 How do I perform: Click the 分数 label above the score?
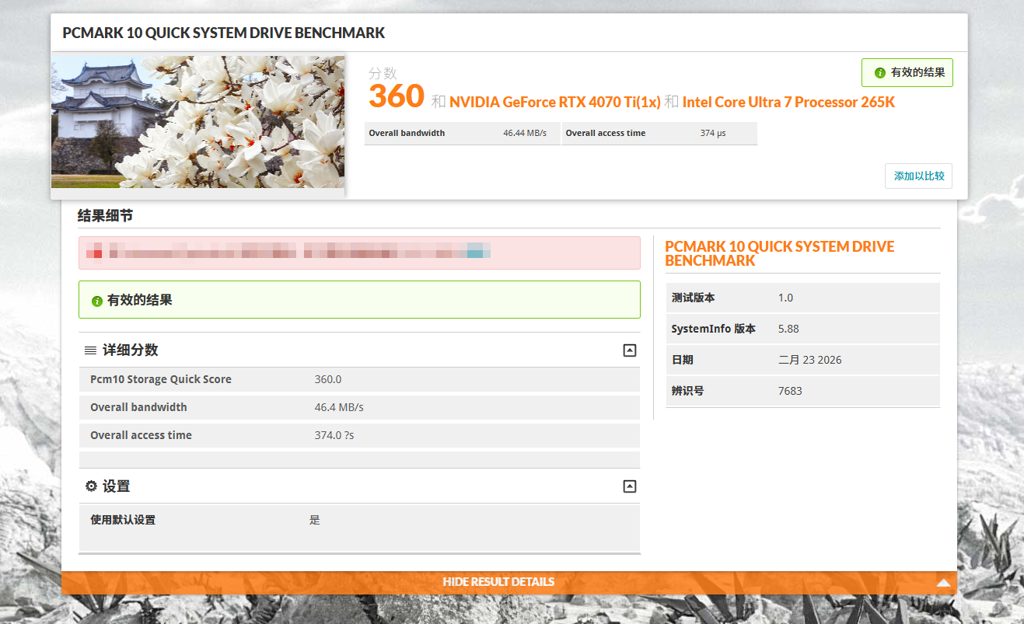point(383,73)
